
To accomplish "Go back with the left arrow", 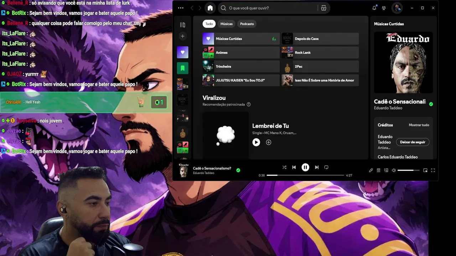I will coord(192,8).
